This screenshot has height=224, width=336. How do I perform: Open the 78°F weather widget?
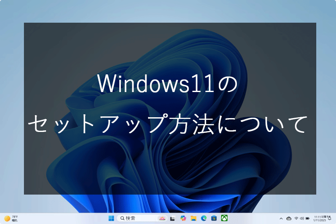click(x=11, y=218)
